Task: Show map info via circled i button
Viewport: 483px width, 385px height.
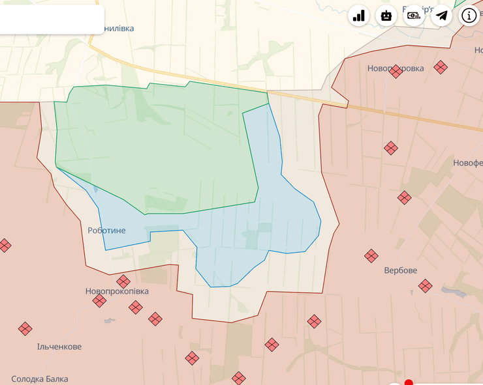Action: [x=470, y=16]
